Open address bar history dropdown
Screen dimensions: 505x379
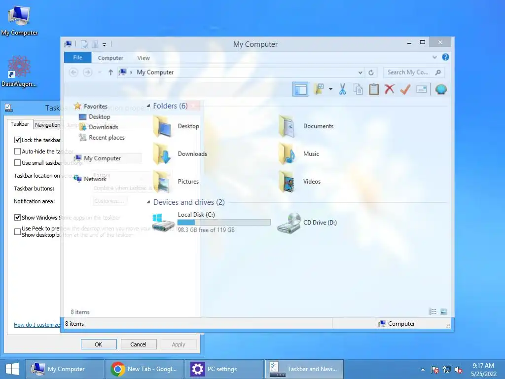[361, 73]
